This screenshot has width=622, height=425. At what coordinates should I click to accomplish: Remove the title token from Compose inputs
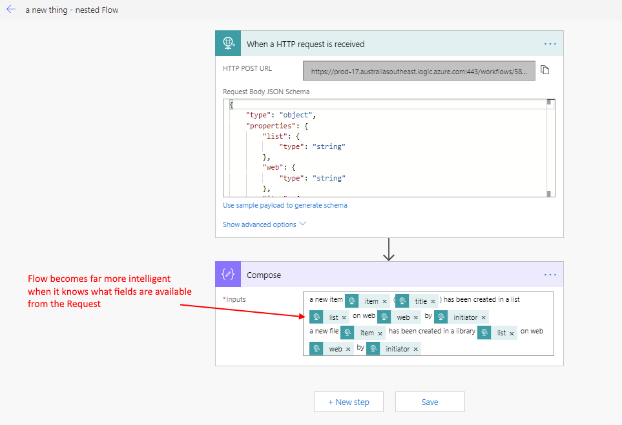click(x=433, y=301)
